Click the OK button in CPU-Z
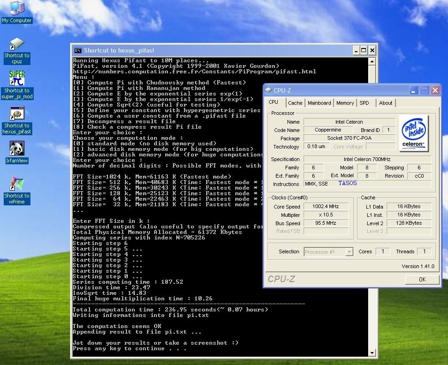The width and height of the screenshot is (448, 365). 422,279
